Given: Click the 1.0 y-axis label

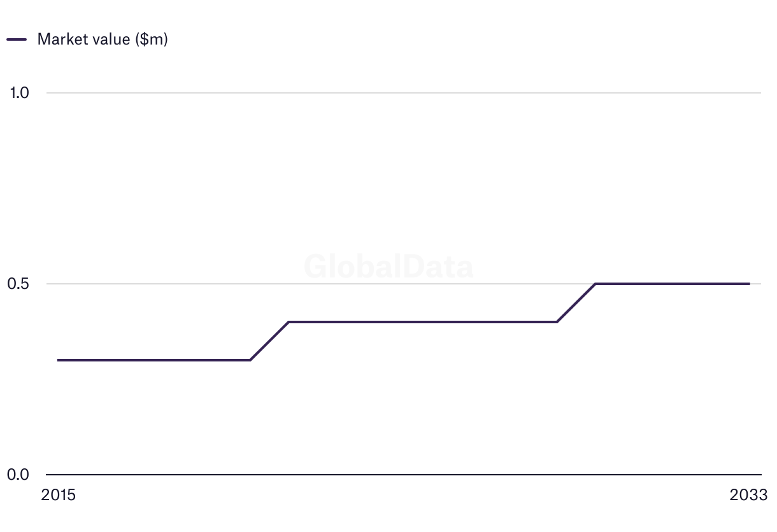Looking at the screenshot, I should [x=20, y=93].
